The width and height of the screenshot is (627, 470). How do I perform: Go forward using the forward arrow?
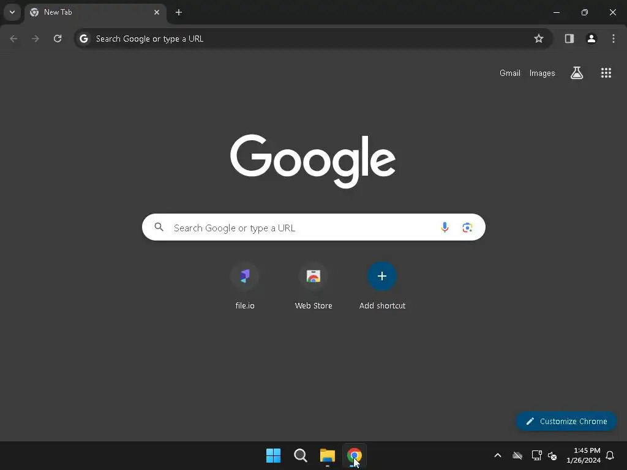tap(36, 39)
